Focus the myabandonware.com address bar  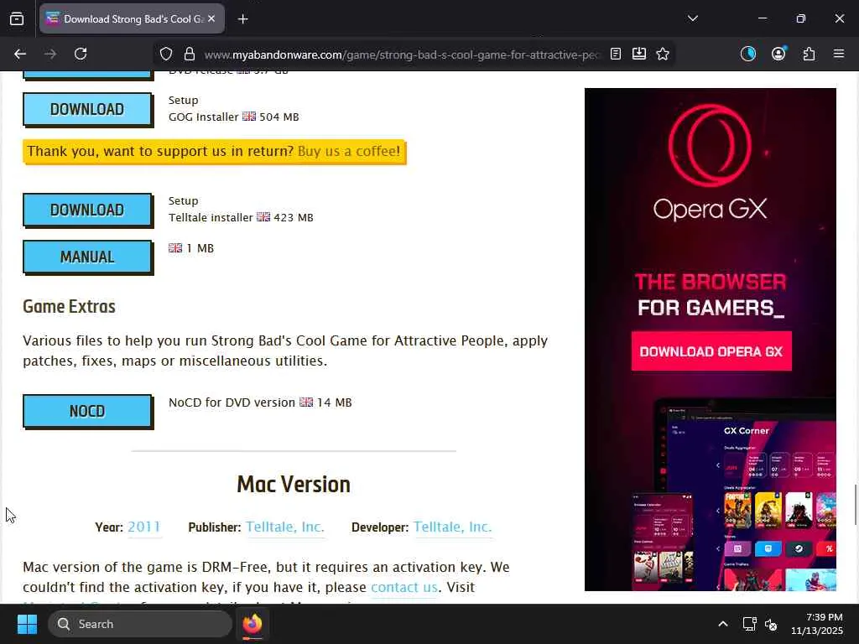pyautogui.click(x=402, y=55)
